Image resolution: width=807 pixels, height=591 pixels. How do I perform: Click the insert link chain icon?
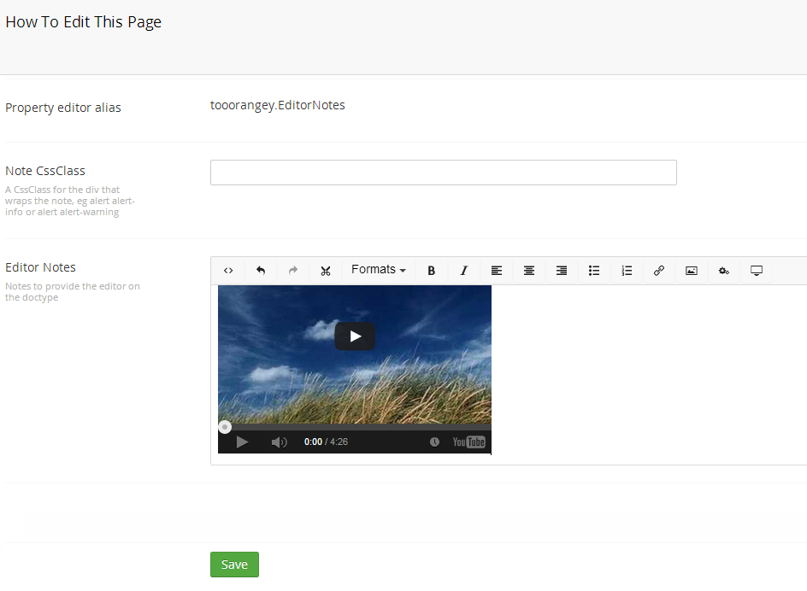coord(659,271)
